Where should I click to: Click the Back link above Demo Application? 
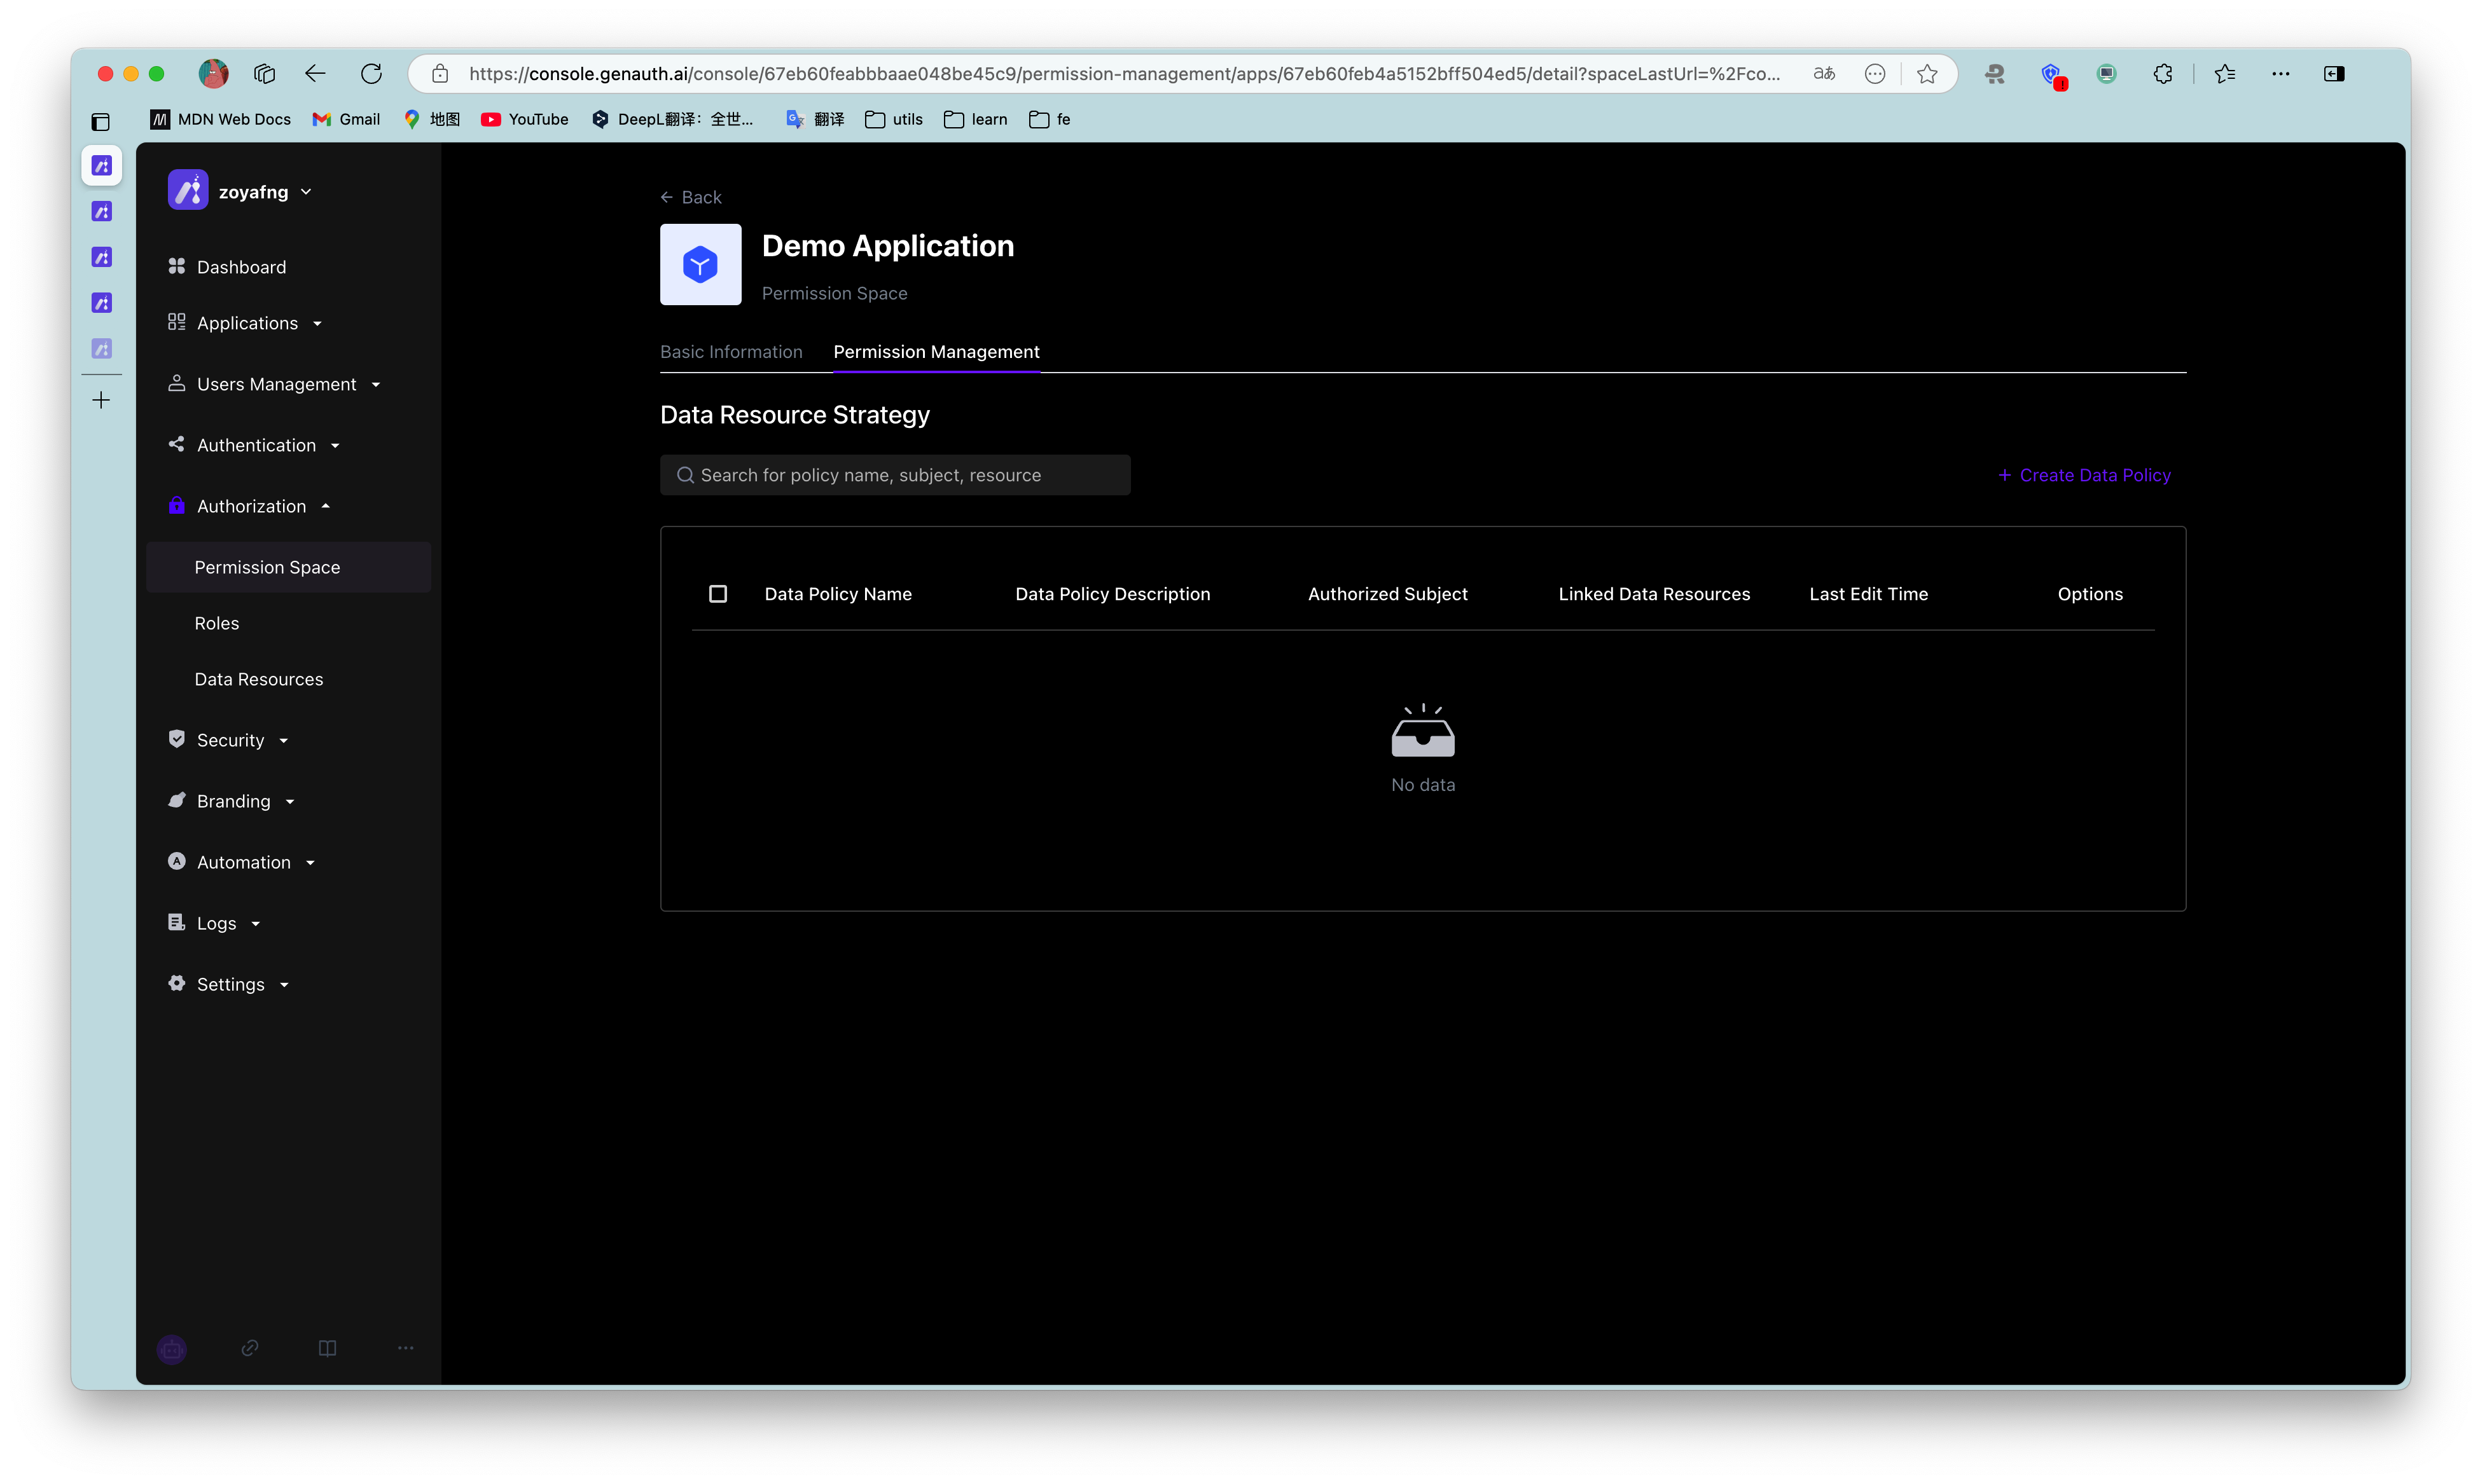(x=690, y=197)
